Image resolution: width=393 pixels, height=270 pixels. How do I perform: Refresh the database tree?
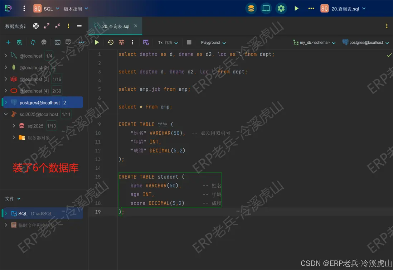(33, 42)
